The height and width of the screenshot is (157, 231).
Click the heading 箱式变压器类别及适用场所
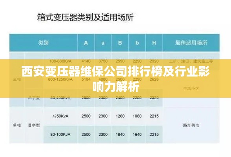point(85,17)
